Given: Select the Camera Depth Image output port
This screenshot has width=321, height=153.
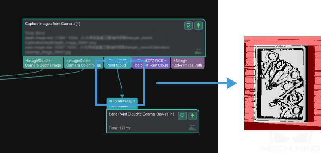Looking at the screenshot, I should tap(43, 63).
